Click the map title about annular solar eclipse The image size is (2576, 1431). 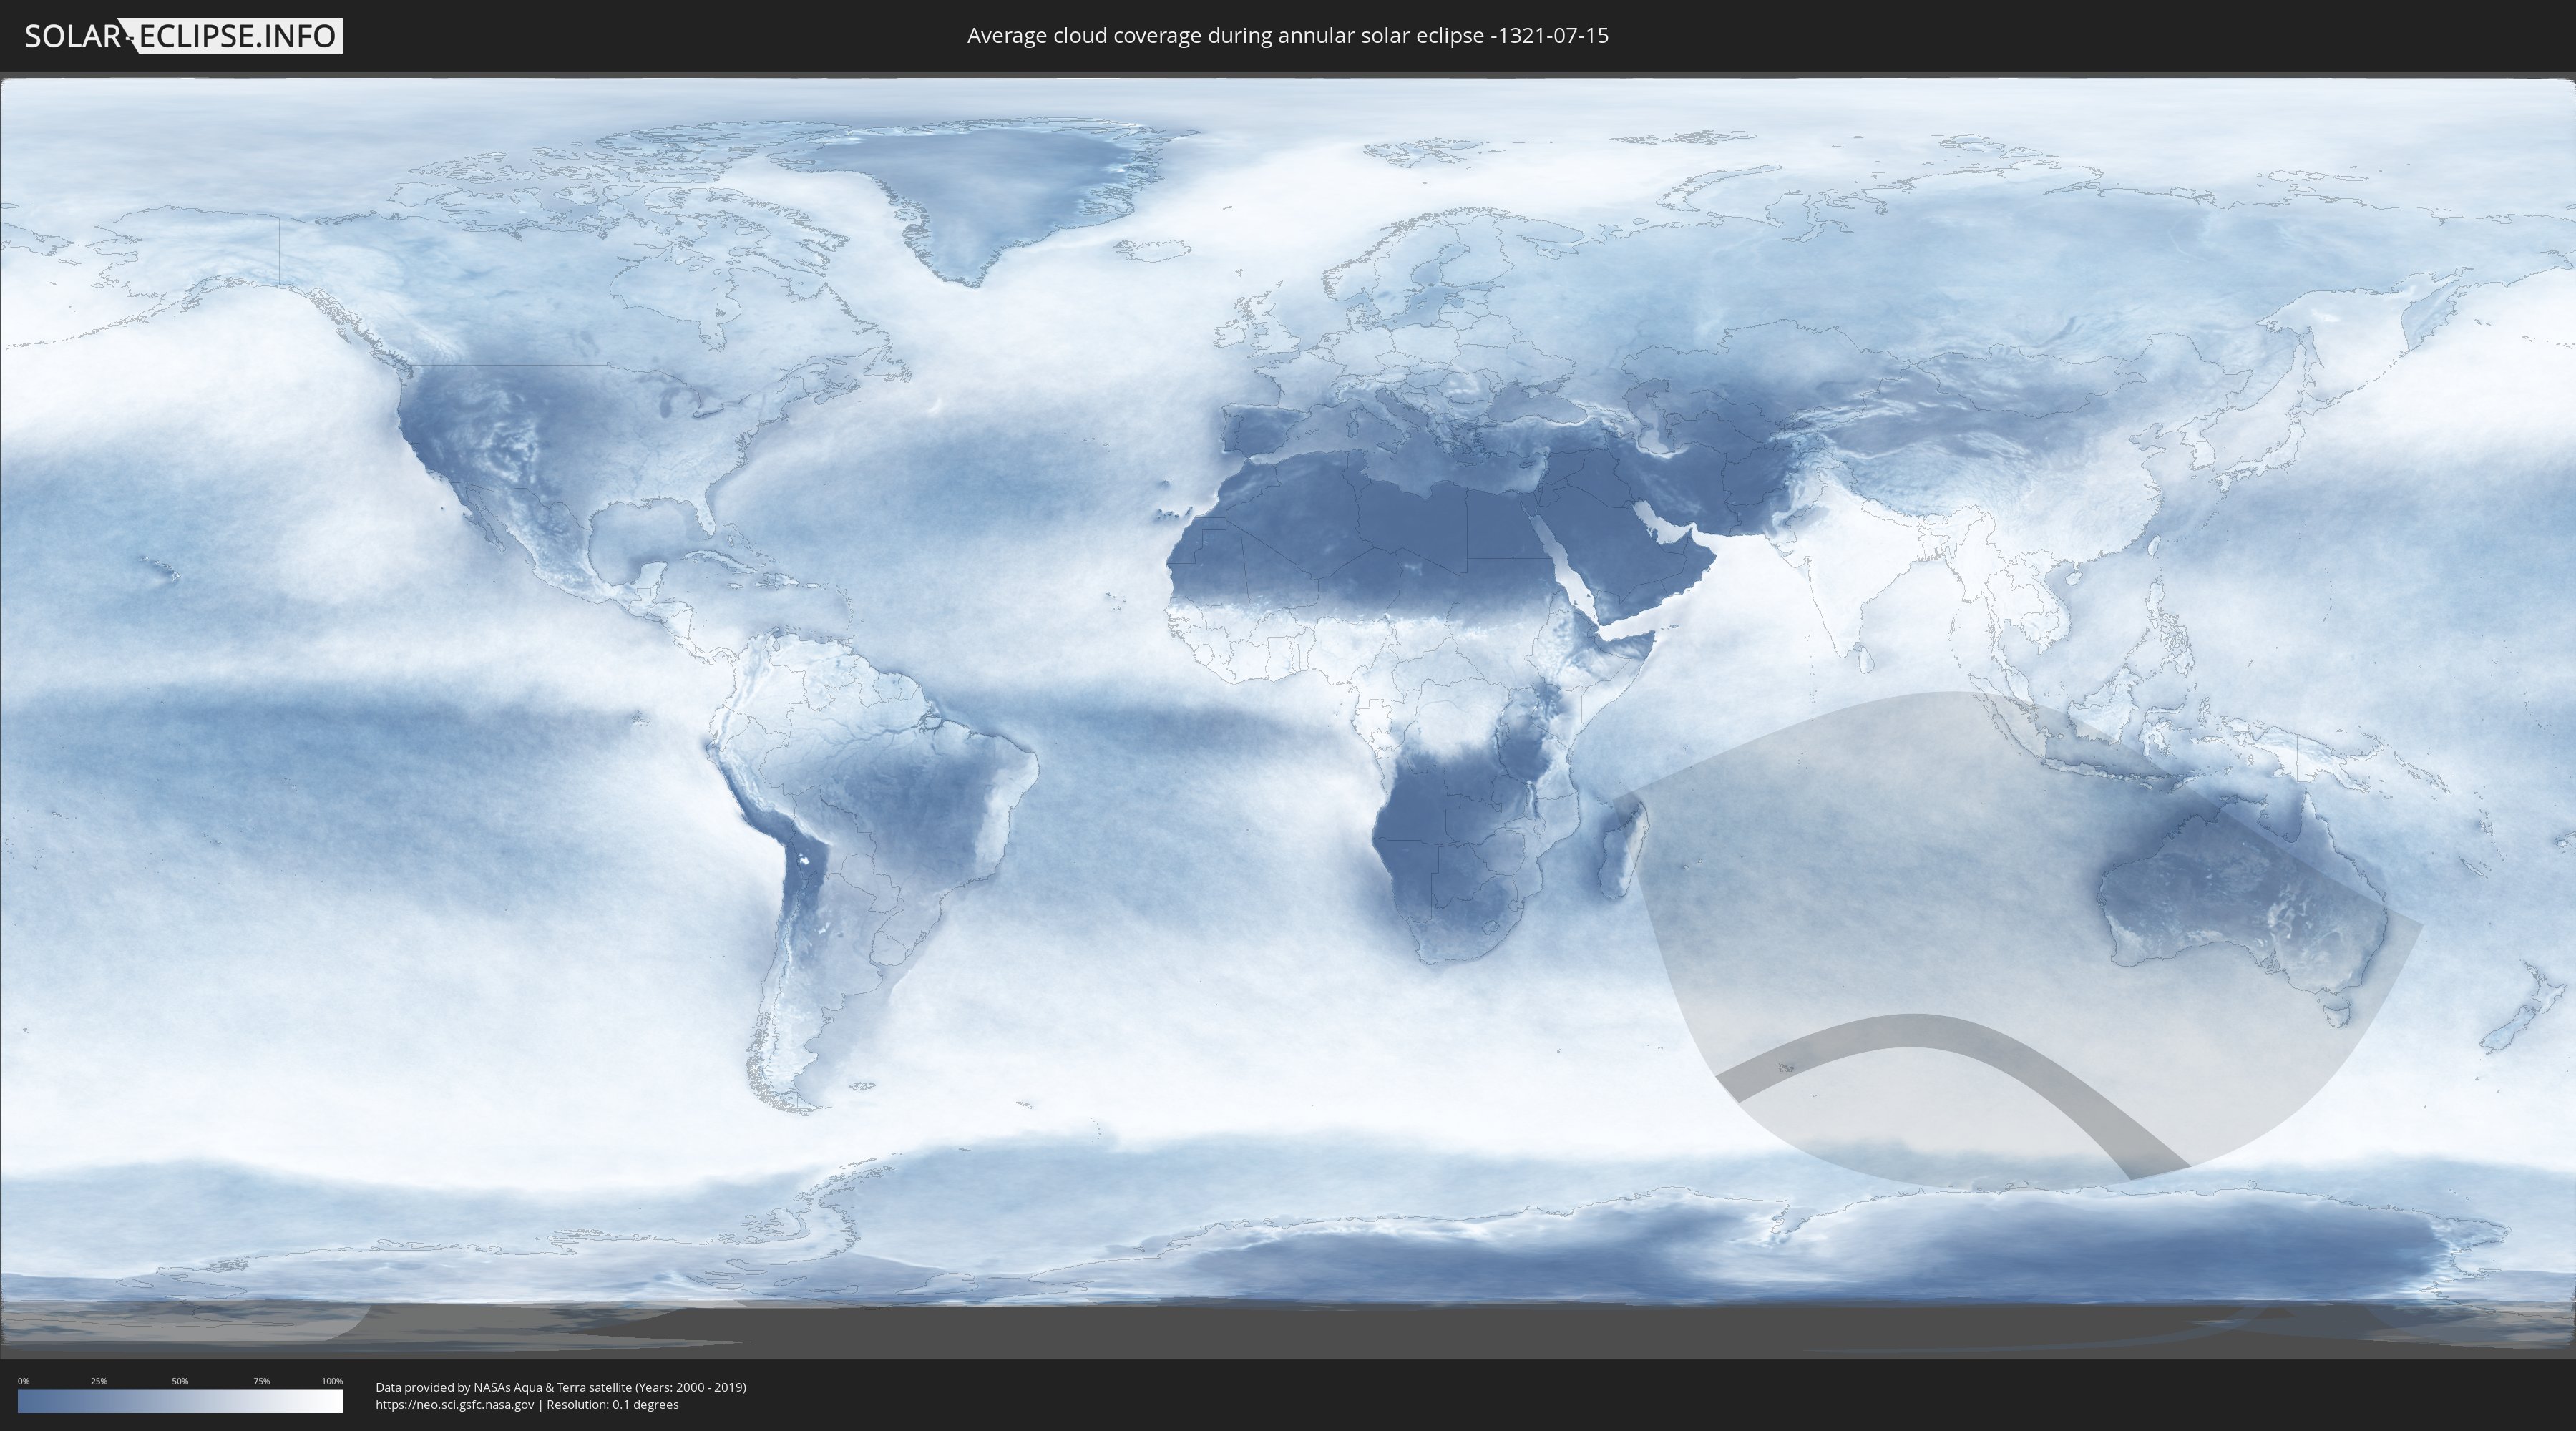pyautogui.click(x=1287, y=36)
